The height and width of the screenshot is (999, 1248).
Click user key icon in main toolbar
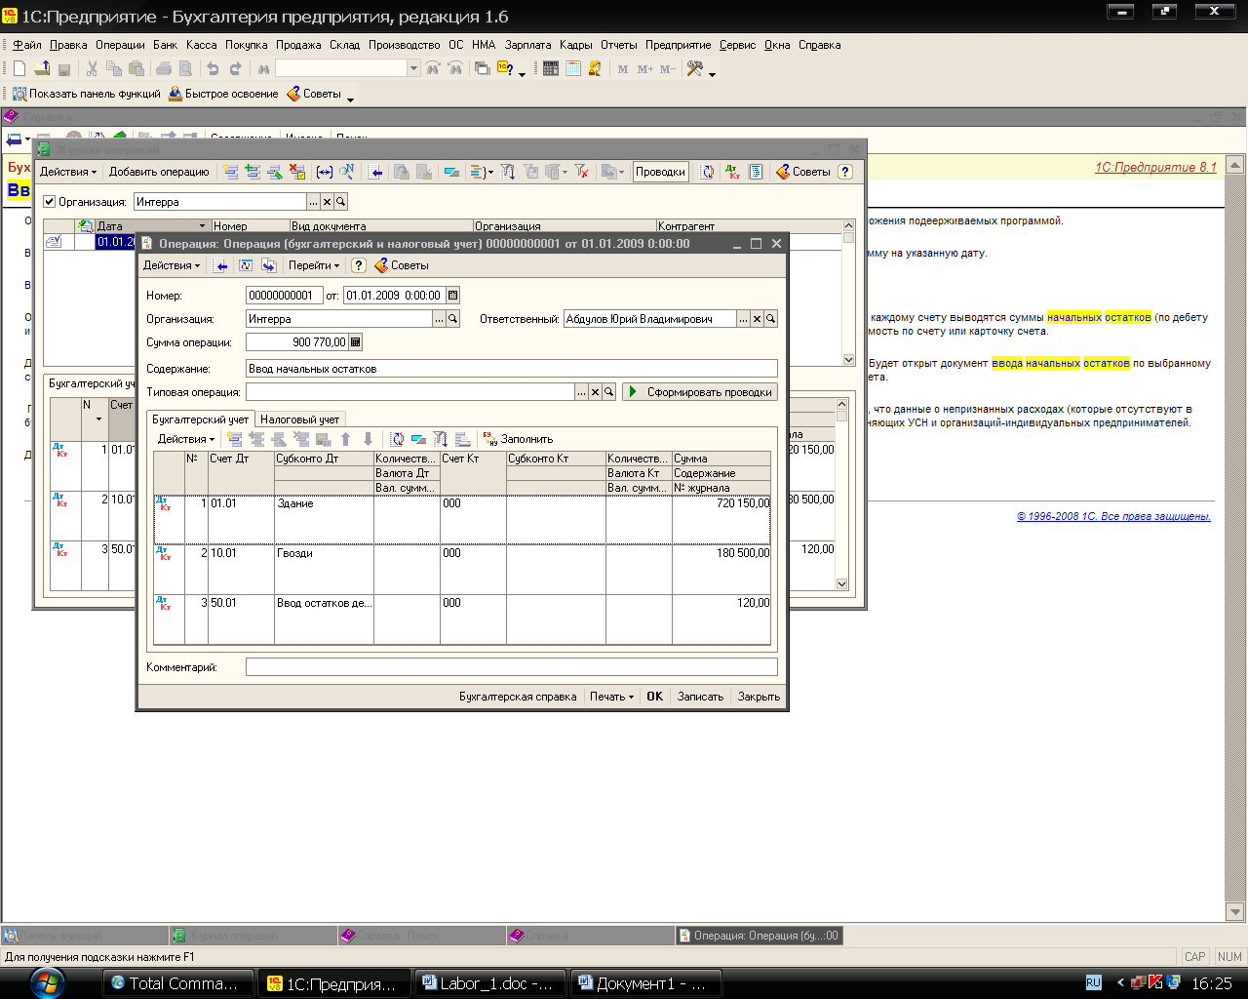(x=595, y=68)
